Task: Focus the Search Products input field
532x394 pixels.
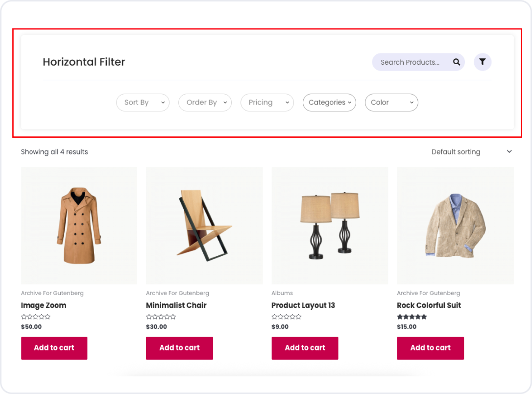Action: coord(410,62)
